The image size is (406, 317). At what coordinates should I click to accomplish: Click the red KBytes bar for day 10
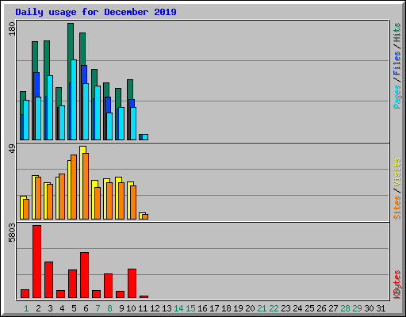click(132, 284)
